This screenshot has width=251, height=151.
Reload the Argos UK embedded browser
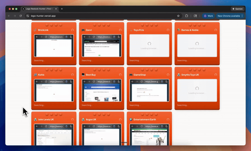click(93, 126)
